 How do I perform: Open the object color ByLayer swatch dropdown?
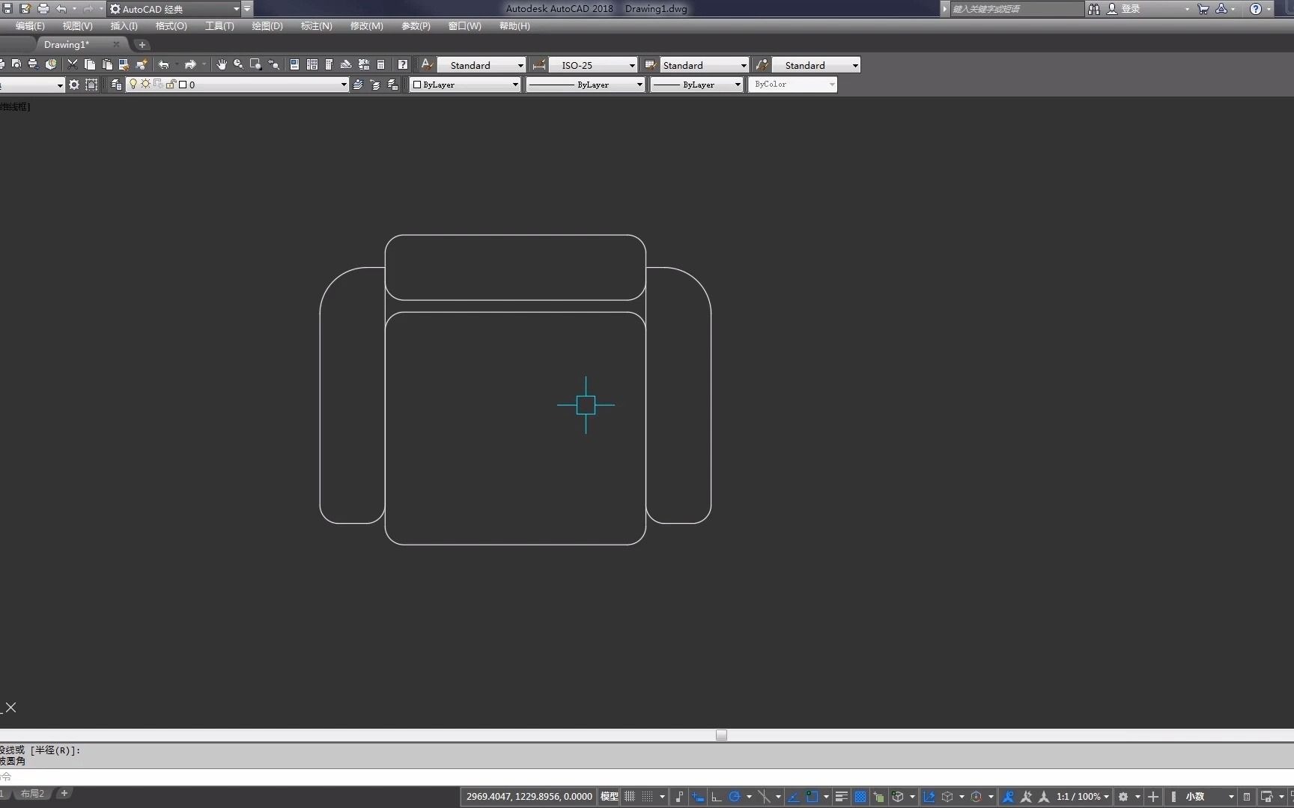(465, 85)
